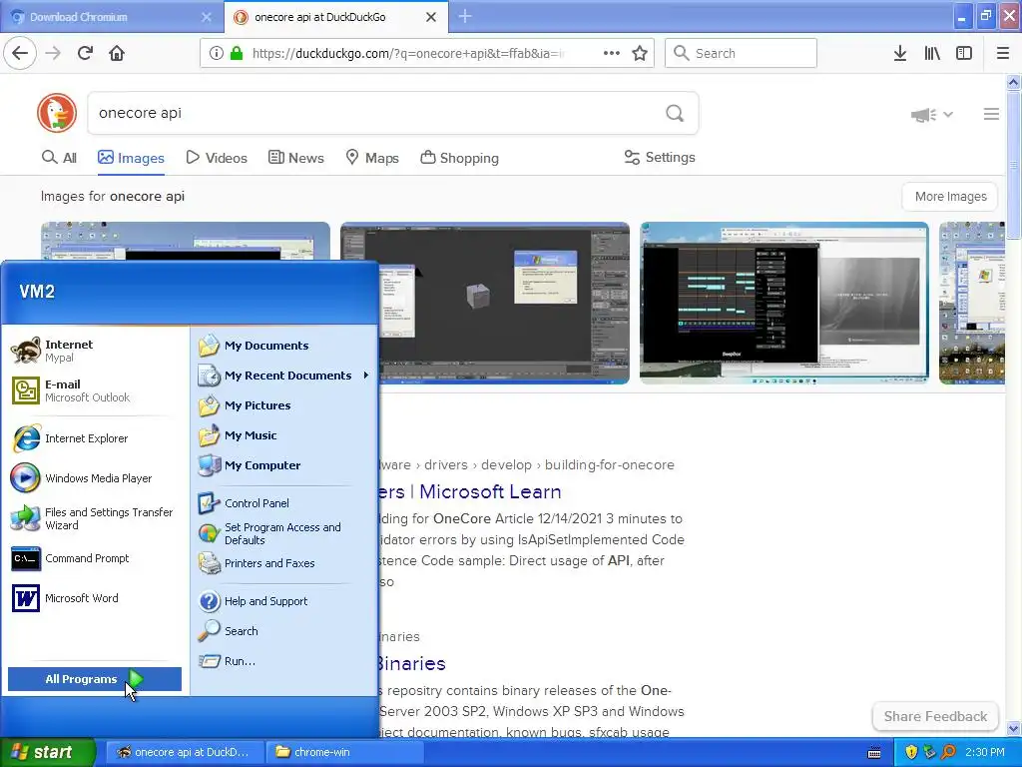Open My Computer
This screenshot has width=1022, height=767.
coord(284,465)
